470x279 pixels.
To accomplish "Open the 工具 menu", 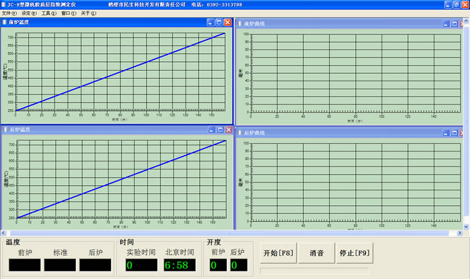I will click(x=49, y=13).
